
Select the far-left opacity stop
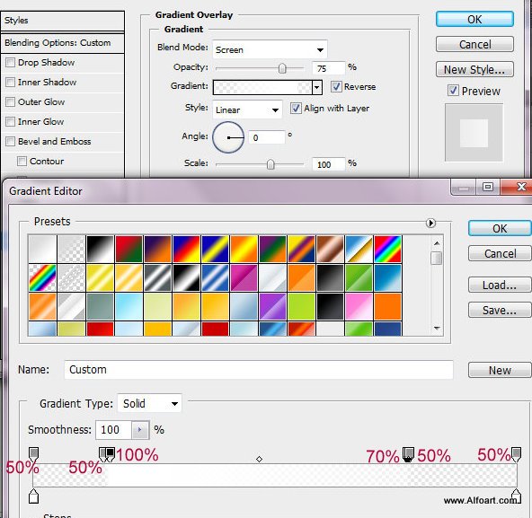tap(33, 454)
